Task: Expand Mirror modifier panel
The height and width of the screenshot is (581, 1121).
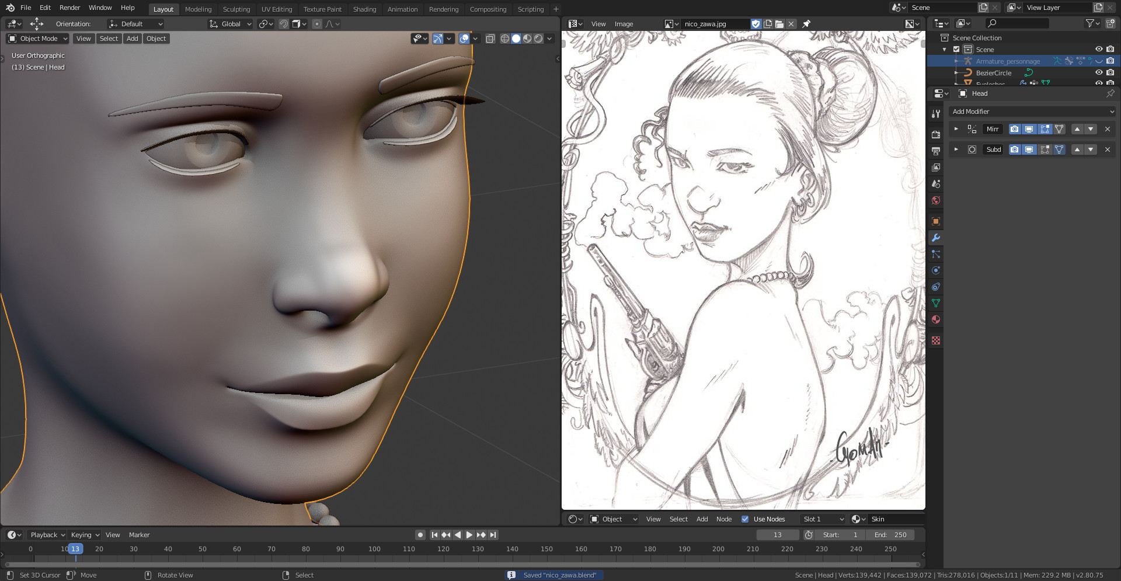Action: (956, 129)
